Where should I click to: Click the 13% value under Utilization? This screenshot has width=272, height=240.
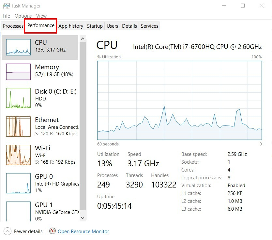point(105,163)
